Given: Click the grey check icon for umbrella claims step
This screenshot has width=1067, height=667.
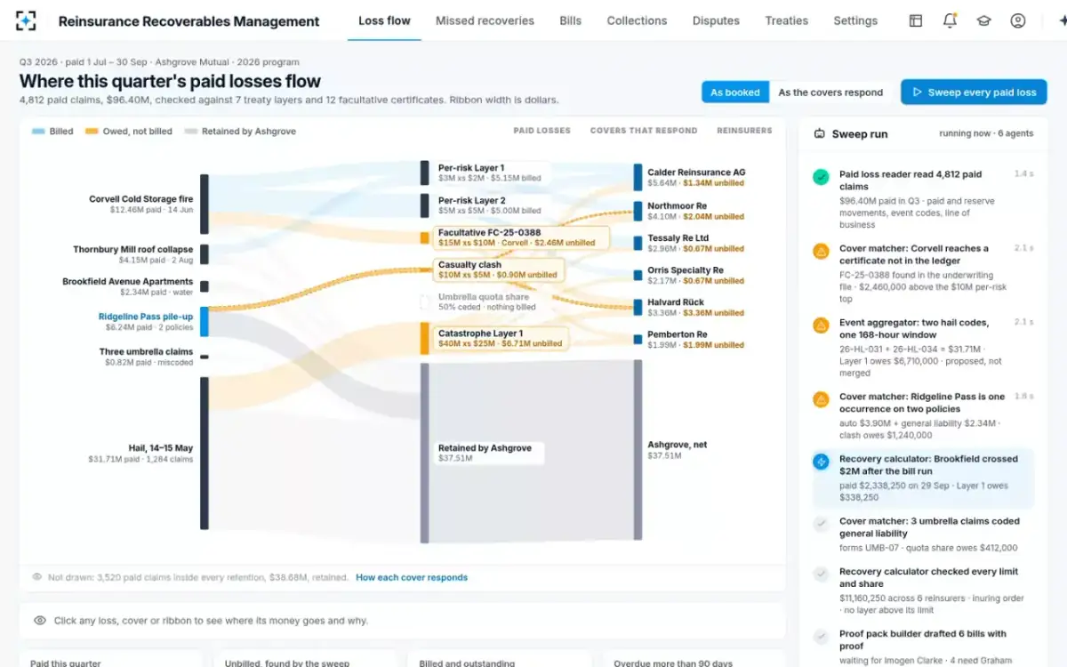Looking at the screenshot, I should point(821,524).
